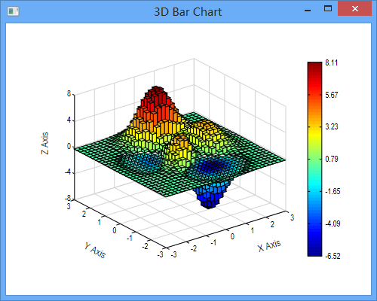377x301 pixels.
Task: Click the 8.11 colorbar maximum label
Action: 331,62
